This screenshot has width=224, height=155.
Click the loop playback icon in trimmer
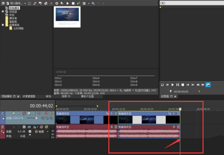pyautogui.click(x=162, y=85)
